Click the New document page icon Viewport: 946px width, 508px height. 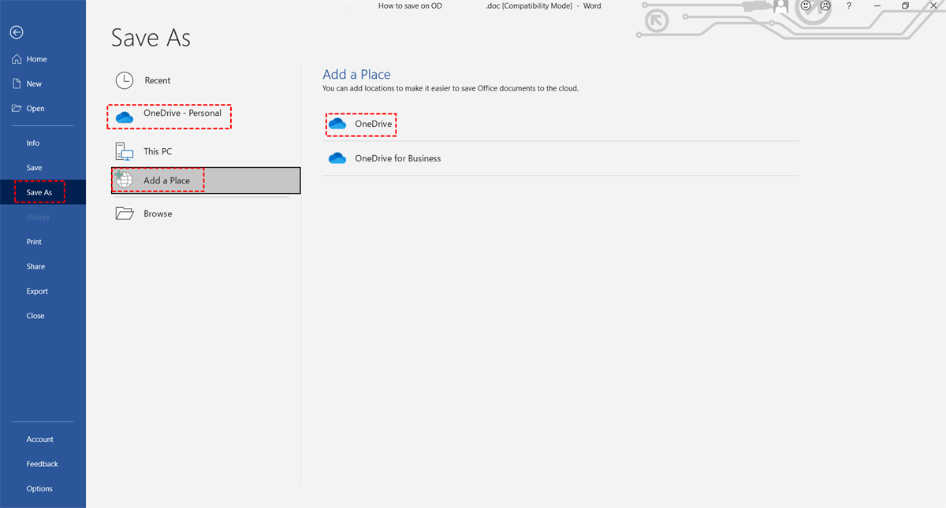pos(17,83)
